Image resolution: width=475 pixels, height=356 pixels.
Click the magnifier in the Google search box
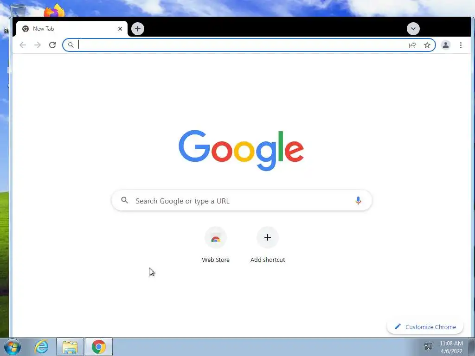tap(124, 200)
